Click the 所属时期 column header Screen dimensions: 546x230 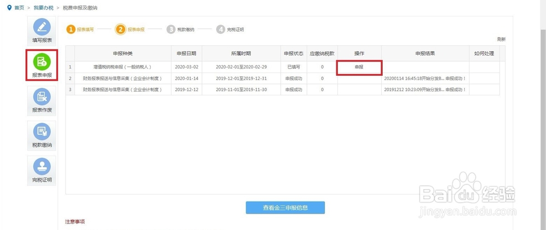241,53
